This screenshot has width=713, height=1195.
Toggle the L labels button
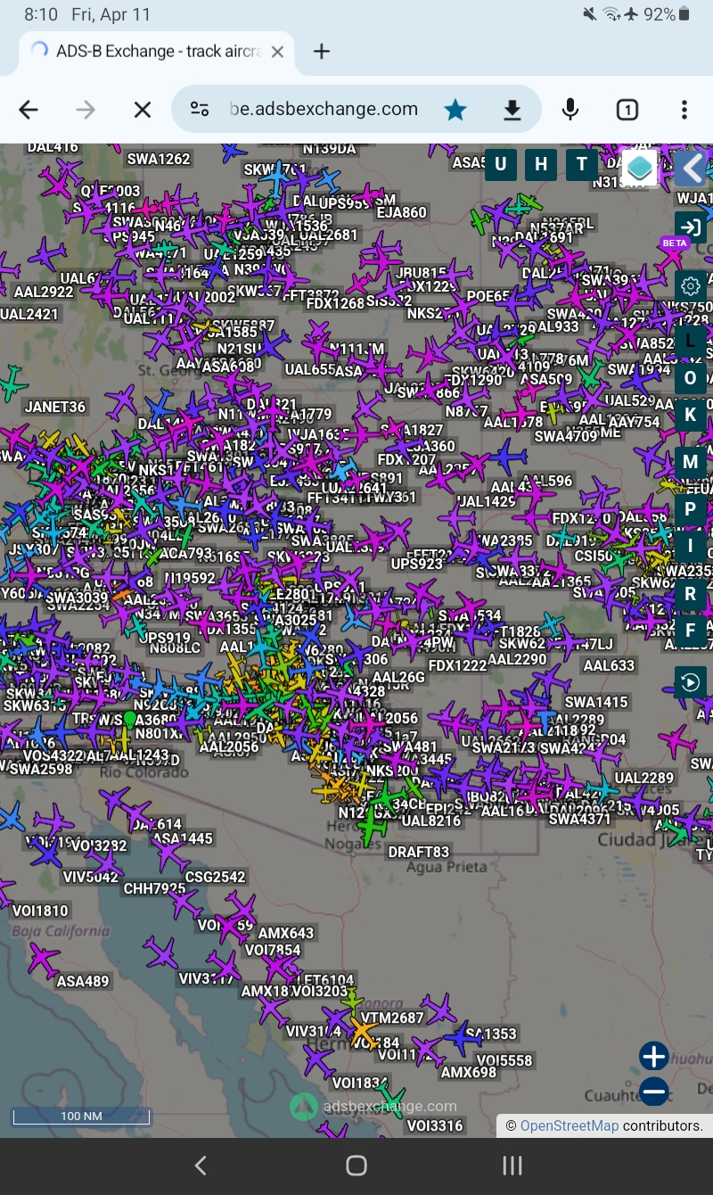[690, 340]
